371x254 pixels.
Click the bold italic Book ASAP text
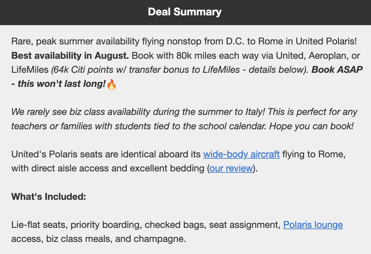(x=337, y=70)
